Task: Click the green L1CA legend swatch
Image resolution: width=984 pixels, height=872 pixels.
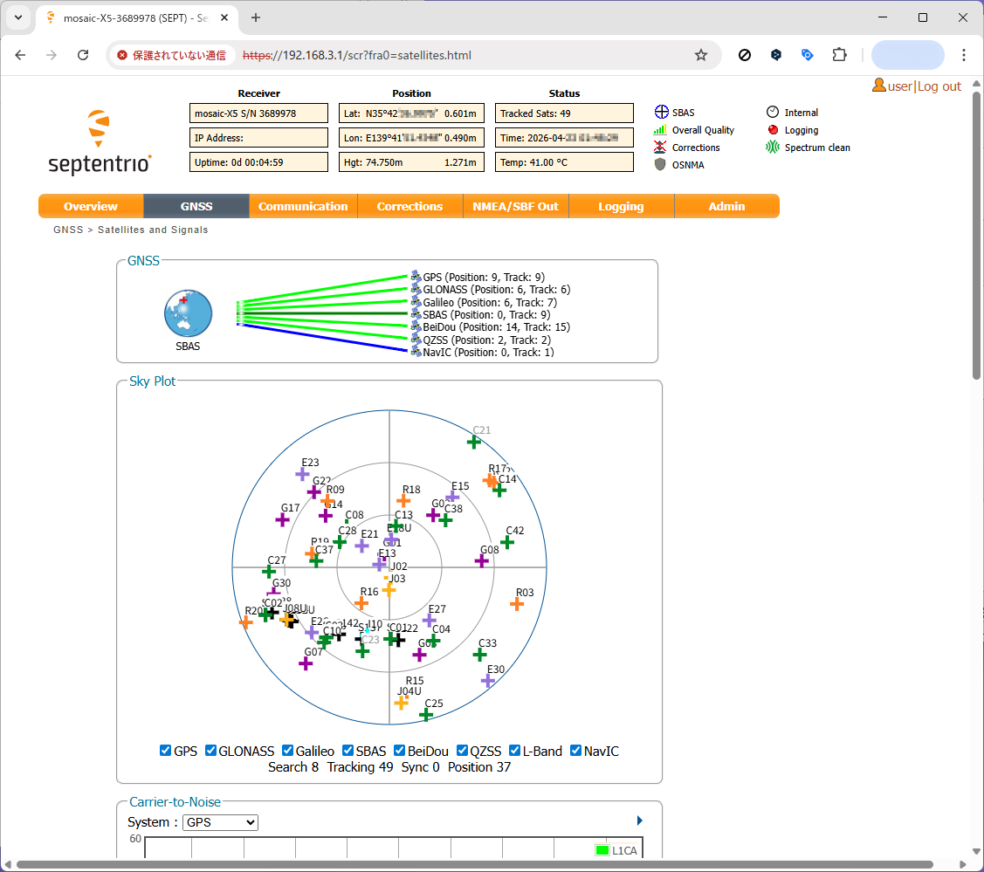Action: pos(602,850)
